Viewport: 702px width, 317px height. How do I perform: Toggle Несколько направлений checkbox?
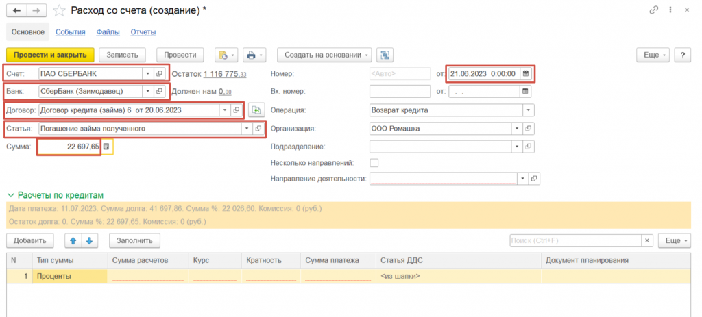[374, 163]
